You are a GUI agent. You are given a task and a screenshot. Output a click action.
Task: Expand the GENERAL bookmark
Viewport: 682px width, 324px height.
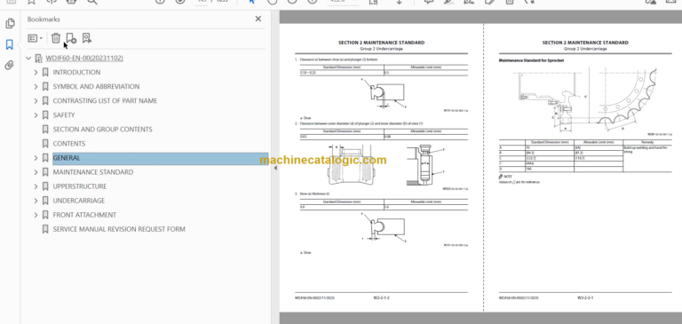[x=36, y=158]
